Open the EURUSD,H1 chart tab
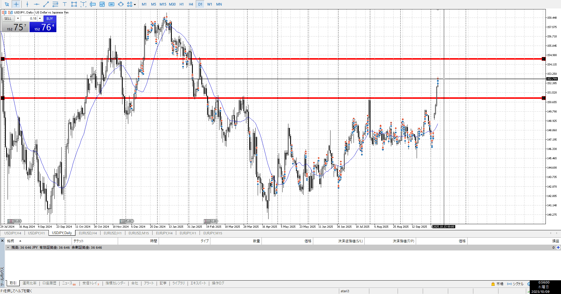This screenshot has width=561, height=294. [x=112, y=233]
